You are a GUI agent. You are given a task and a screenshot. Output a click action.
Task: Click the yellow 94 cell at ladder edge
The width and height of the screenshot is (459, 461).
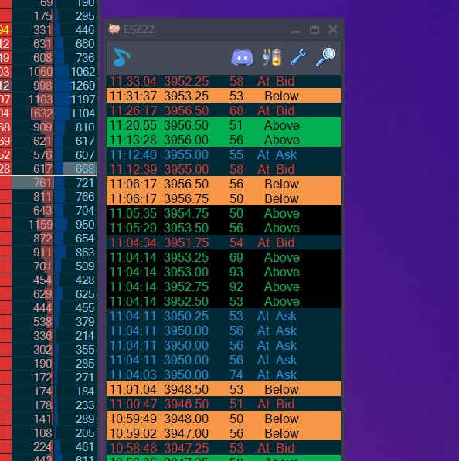tap(5, 29)
